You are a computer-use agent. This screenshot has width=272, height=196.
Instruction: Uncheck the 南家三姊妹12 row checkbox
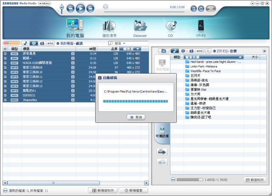pos(5,82)
